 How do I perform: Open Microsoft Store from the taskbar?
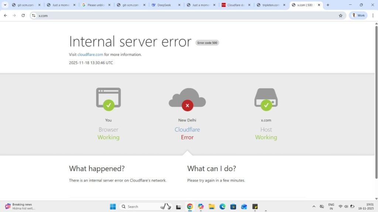(x=233, y=206)
